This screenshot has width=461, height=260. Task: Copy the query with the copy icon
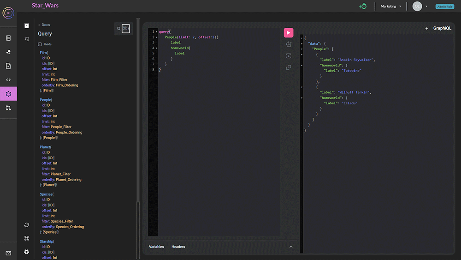[289, 67]
